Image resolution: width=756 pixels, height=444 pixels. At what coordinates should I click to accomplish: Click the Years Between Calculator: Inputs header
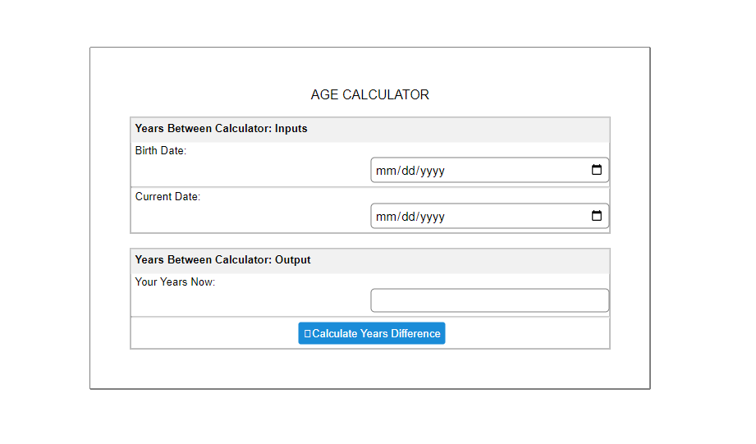click(221, 129)
